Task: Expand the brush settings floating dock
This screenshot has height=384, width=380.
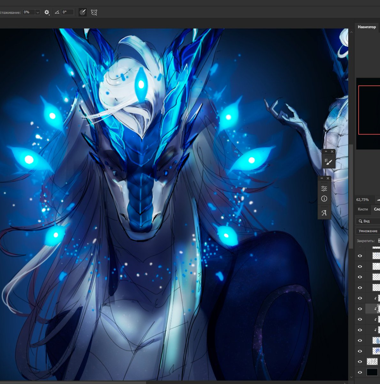Action: click(x=326, y=151)
